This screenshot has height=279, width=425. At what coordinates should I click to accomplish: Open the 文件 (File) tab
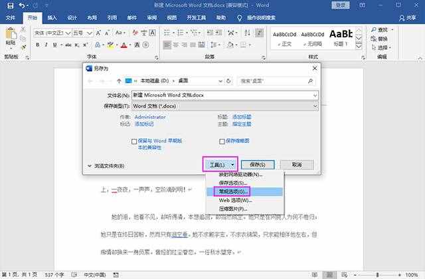tap(11, 18)
